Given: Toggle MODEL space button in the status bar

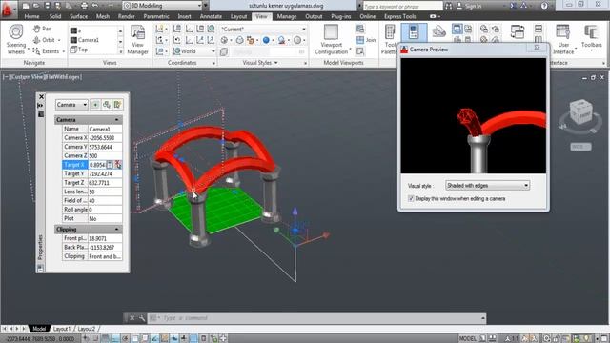Looking at the screenshot, I should (x=468, y=338).
